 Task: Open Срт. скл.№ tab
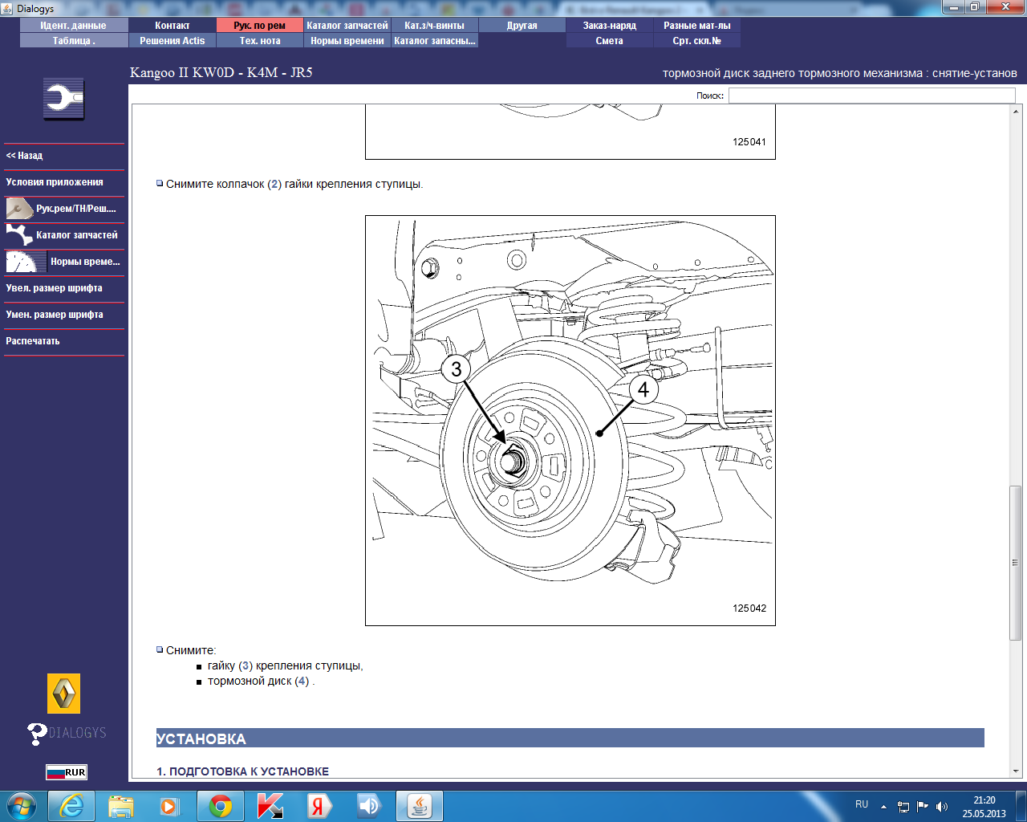click(x=697, y=41)
